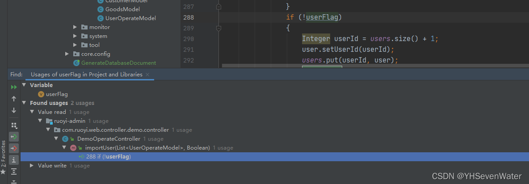Screen dimensions: 529x184
Task: Click the GenerateDatabaseDocument class icon
Action: click(76, 63)
